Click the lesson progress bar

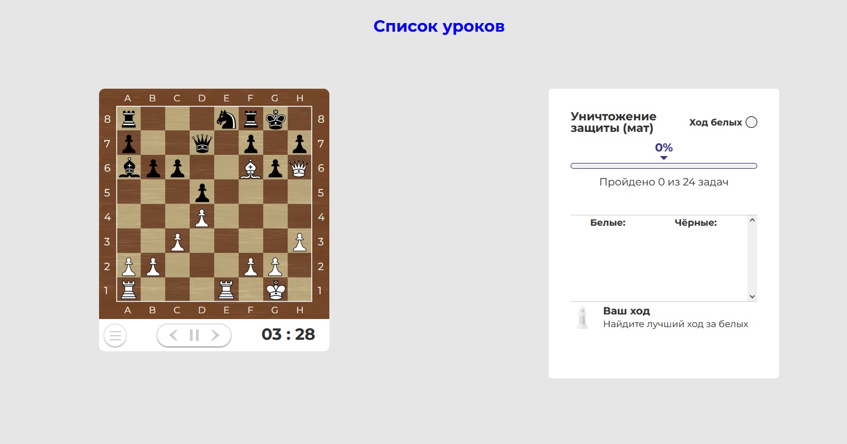(664, 166)
